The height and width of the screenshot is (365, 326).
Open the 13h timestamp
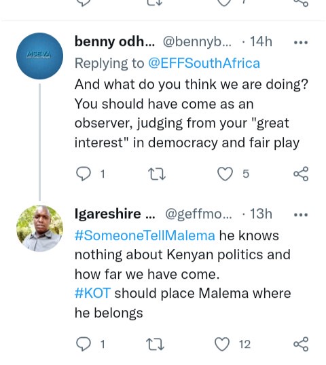point(261,214)
